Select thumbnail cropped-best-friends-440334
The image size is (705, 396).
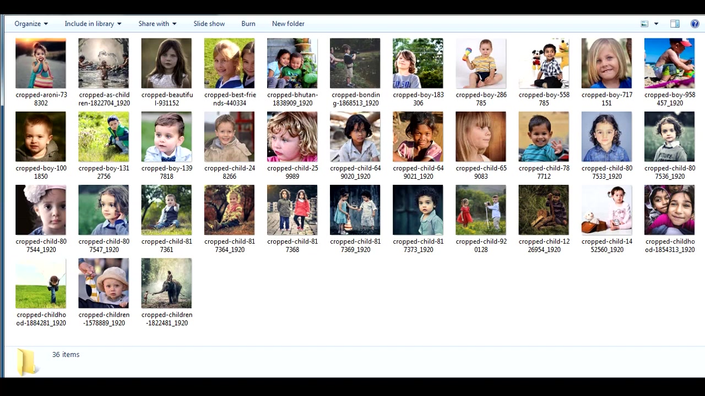[x=229, y=63]
